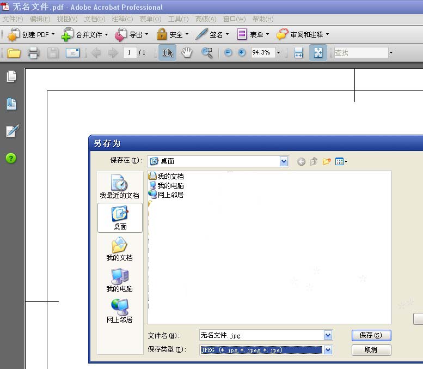Select 我的文档 folder in file list
This screenshot has width=423, height=369.
(166, 177)
